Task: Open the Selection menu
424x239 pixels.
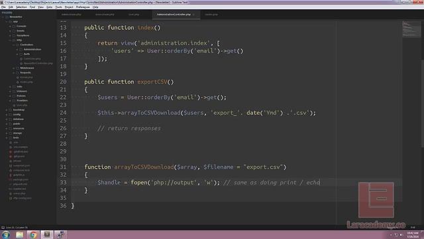Action: (21, 7)
